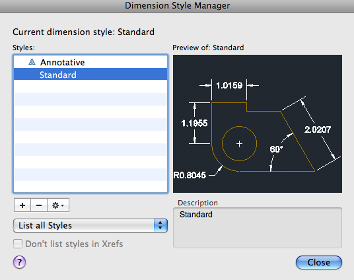The image size is (354, 280).
Task: Click the purple help question mark icon
Action: [x=19, y=262]
